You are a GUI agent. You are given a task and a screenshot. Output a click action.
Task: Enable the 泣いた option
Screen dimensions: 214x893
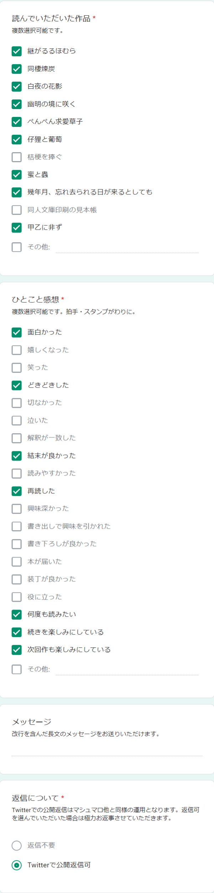[17, 421]
